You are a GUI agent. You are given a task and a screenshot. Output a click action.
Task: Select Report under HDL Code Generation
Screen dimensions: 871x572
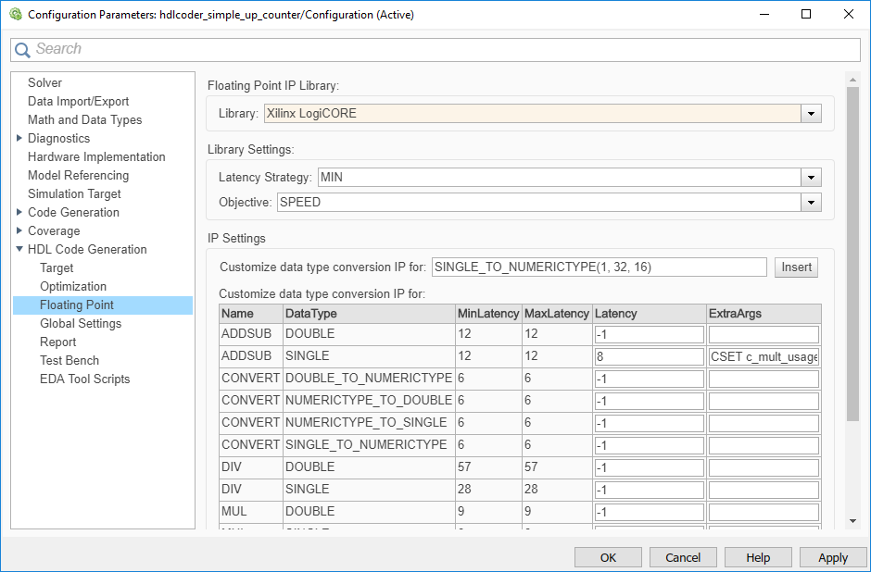coord(57,342)
